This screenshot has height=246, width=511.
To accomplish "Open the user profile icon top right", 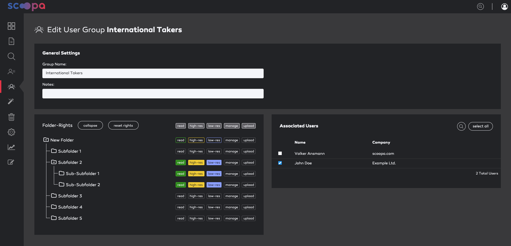I will pyautogui.click(x=504, y=7).
